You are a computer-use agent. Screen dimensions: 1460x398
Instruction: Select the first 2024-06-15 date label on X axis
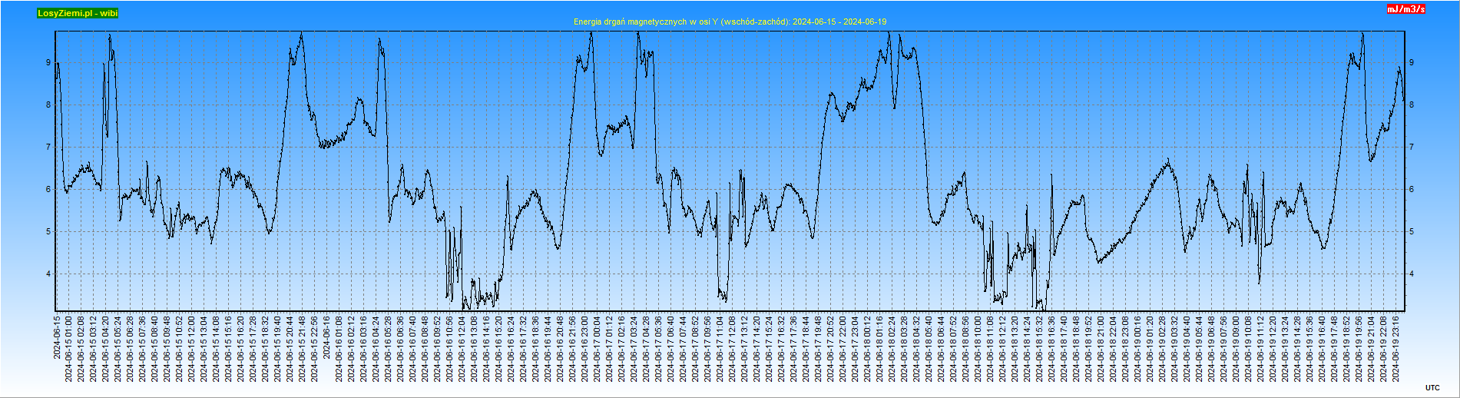point(57,337)
